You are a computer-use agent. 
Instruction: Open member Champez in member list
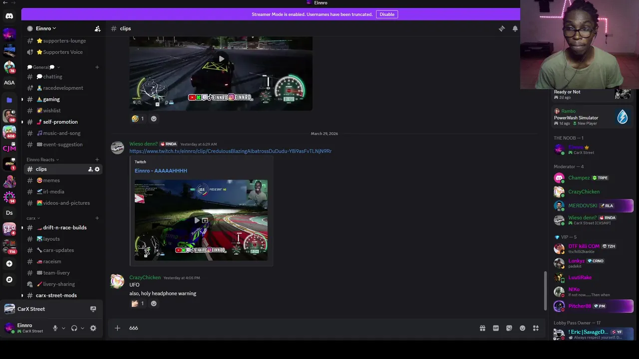click(x=593, y=178)
